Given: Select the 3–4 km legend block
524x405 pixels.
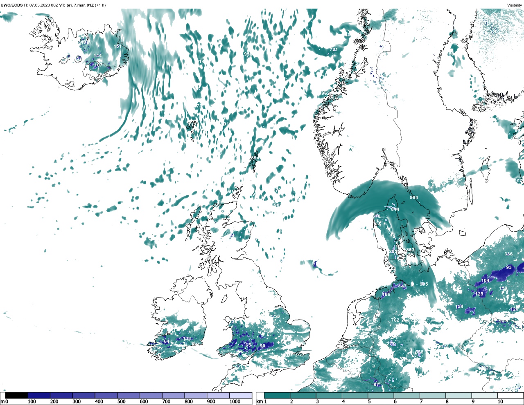Looking at the screenshot, I should coord(329,396).
